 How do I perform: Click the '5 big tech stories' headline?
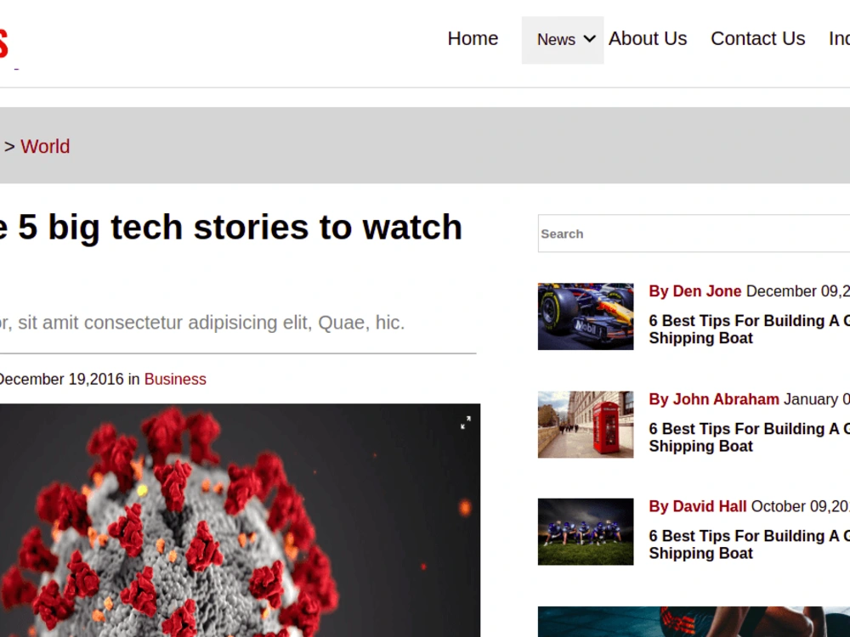[x=231, y=227]
